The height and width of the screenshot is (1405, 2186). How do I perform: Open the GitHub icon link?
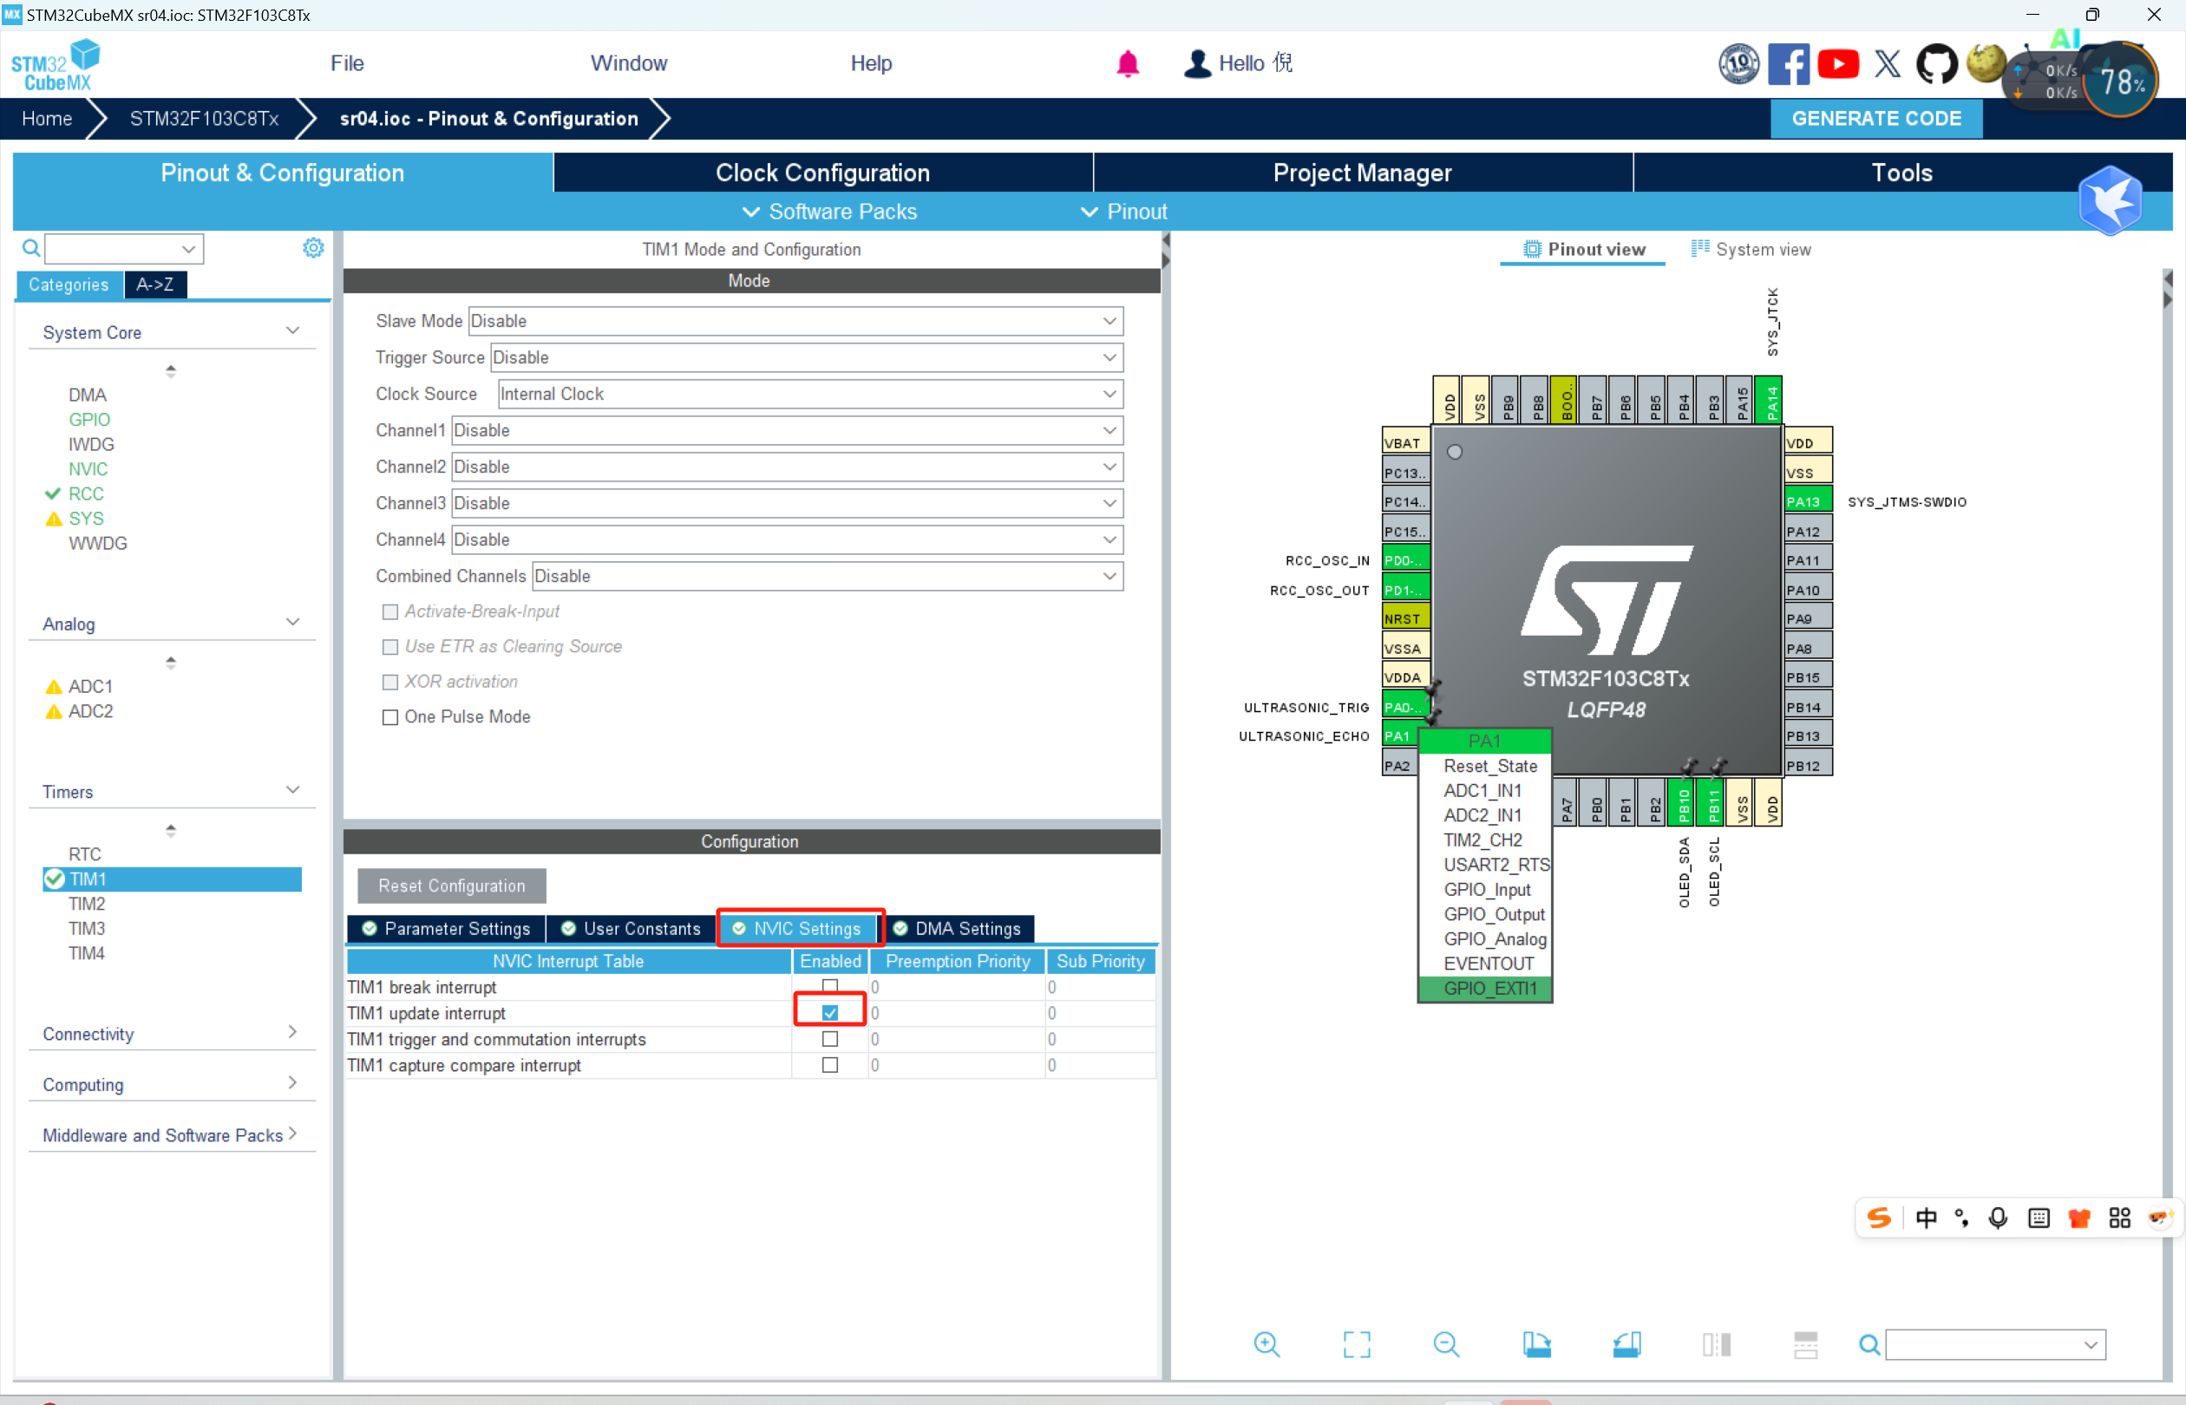1936,64
